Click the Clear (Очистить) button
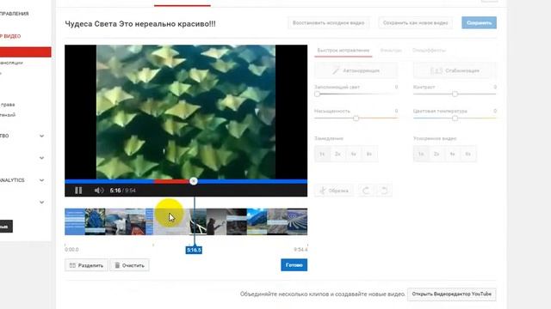 [130, 265]
